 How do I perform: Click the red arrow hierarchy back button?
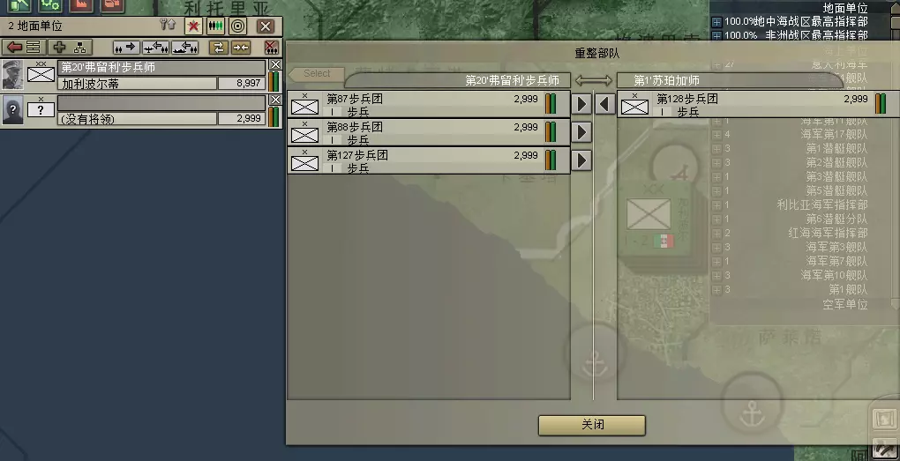point(24,47)
